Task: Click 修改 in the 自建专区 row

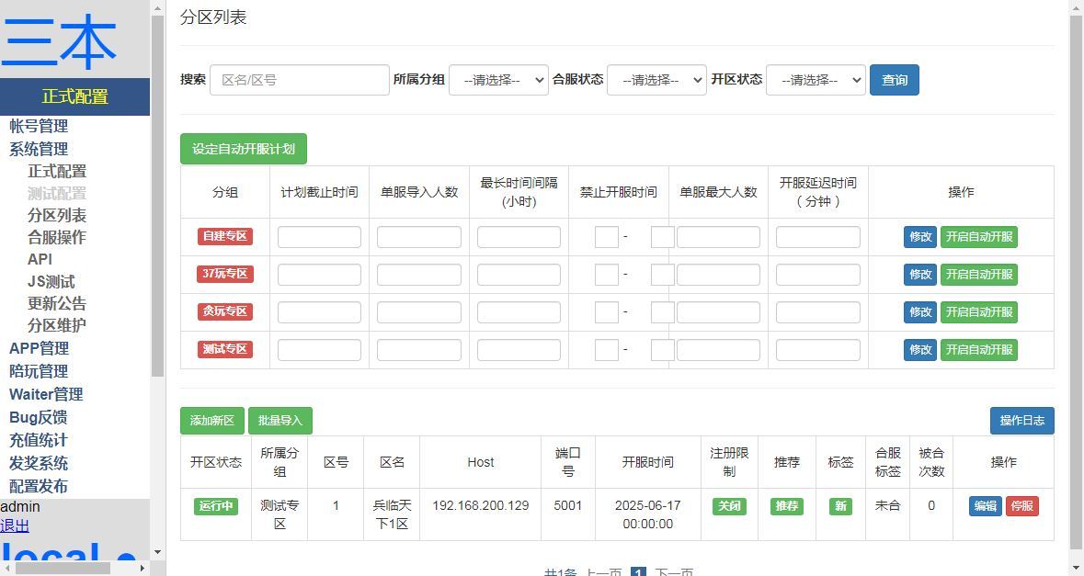Action: [x=919, y=236]
